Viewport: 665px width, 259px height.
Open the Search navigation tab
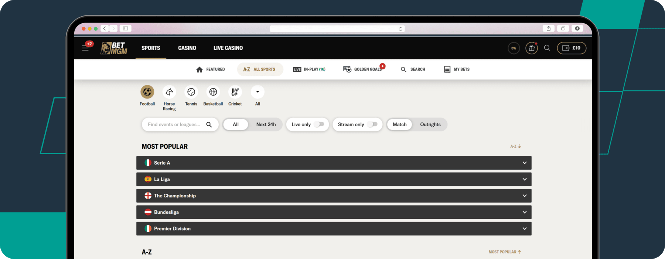[x=413, y=69]
